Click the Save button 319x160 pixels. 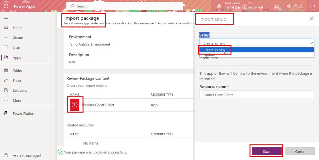point(267,152)
